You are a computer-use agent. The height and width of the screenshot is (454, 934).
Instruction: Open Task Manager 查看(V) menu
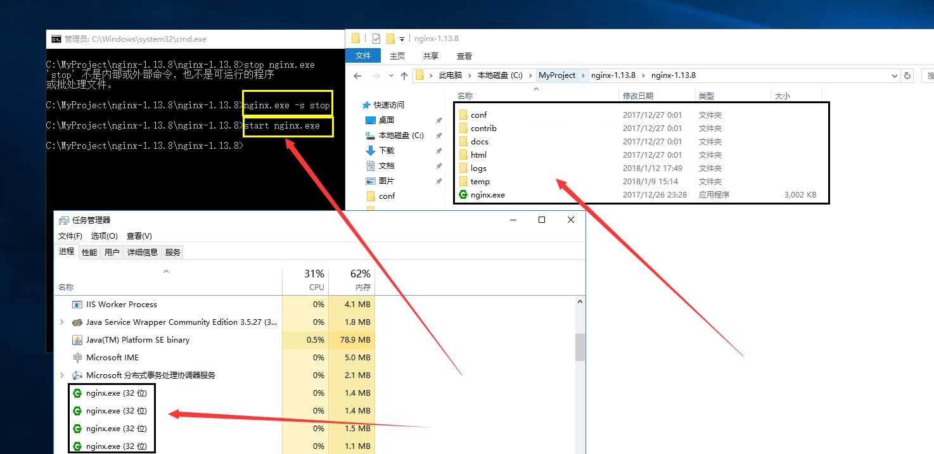tap(139, 236)
